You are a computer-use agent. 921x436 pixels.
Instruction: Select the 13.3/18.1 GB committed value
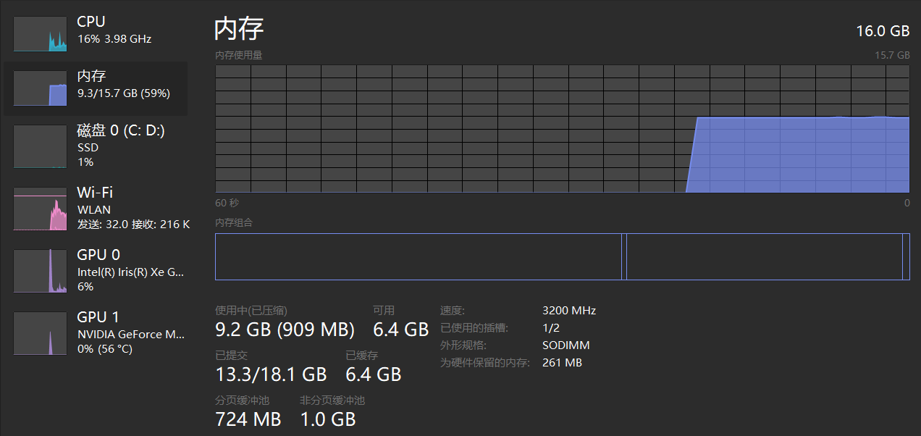[271, 374]
